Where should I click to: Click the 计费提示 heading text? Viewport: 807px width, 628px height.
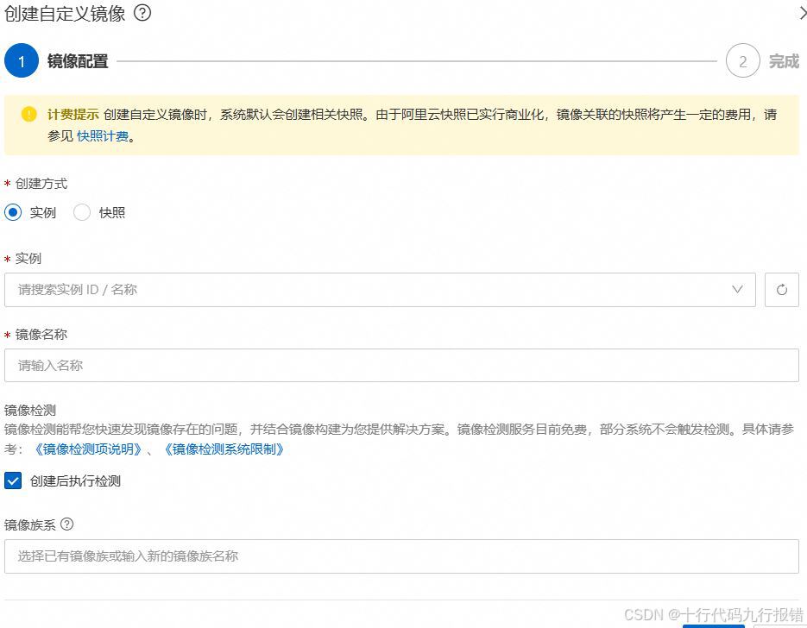pyautogui.click(x=73, y=114)
